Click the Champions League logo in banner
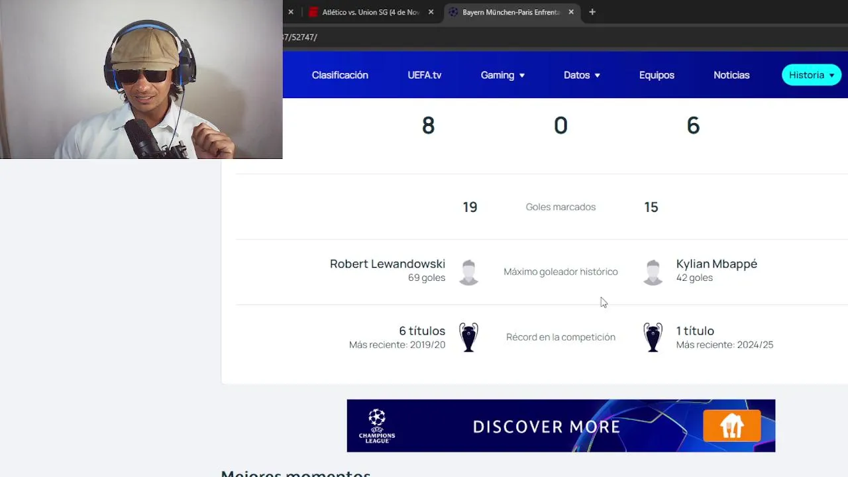Image resolution: width=848 pixels, height=477 pixels. [377, 426]
